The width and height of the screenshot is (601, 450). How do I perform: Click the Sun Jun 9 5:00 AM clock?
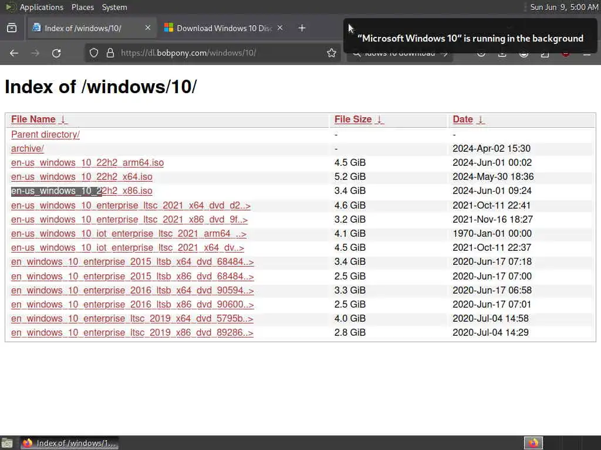pyautogui.click(x=563, y=7)
